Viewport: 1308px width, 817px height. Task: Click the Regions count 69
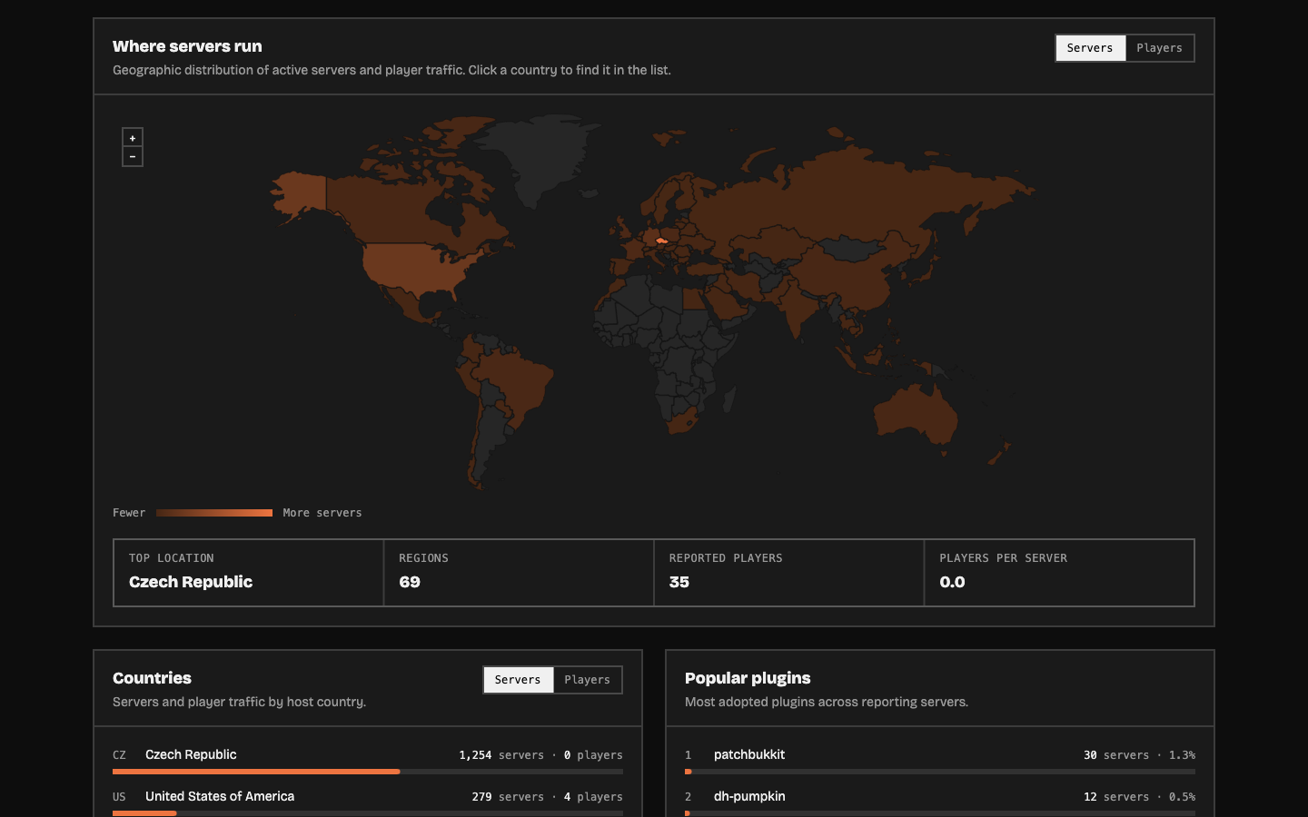(x=410, y=582)
